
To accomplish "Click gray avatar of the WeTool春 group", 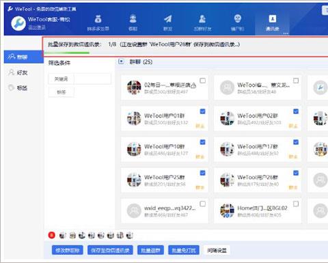I will click(227, 87).
